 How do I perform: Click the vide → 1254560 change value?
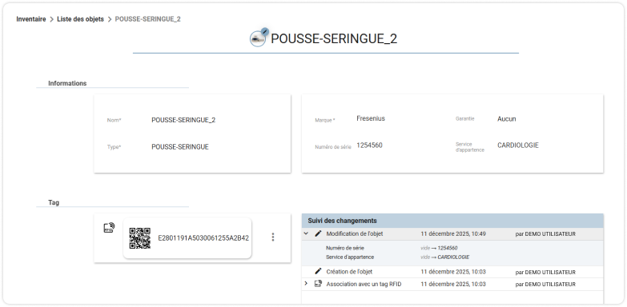click(x=439, y=248)
